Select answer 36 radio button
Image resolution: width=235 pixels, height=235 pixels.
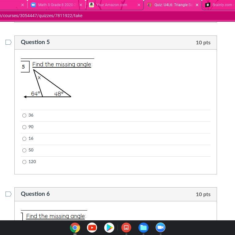click(x=24, y=115)
